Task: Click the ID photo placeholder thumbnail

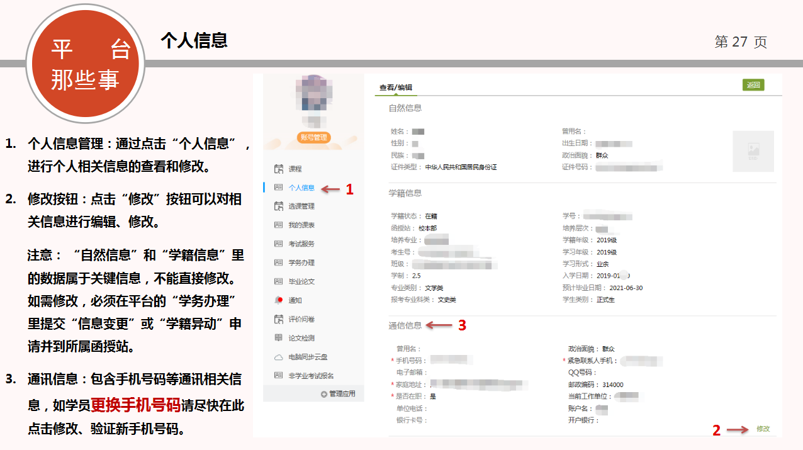Action: [x=753, y=151]
